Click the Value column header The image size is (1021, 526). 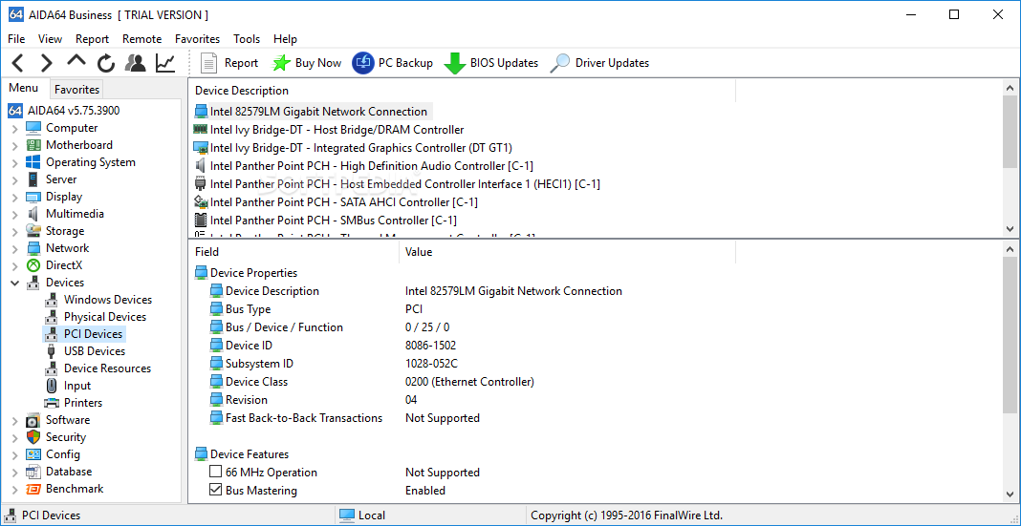point(567,252)
